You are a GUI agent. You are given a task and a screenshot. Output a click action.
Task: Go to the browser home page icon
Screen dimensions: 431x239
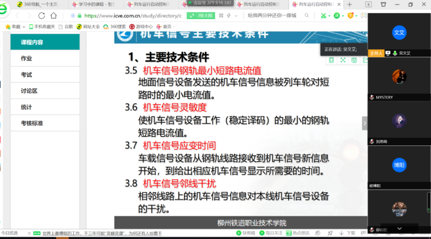(54, 15)
